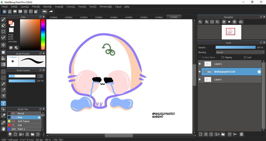
Task: Select the Bucket fill tool
Action: point(3,58)
